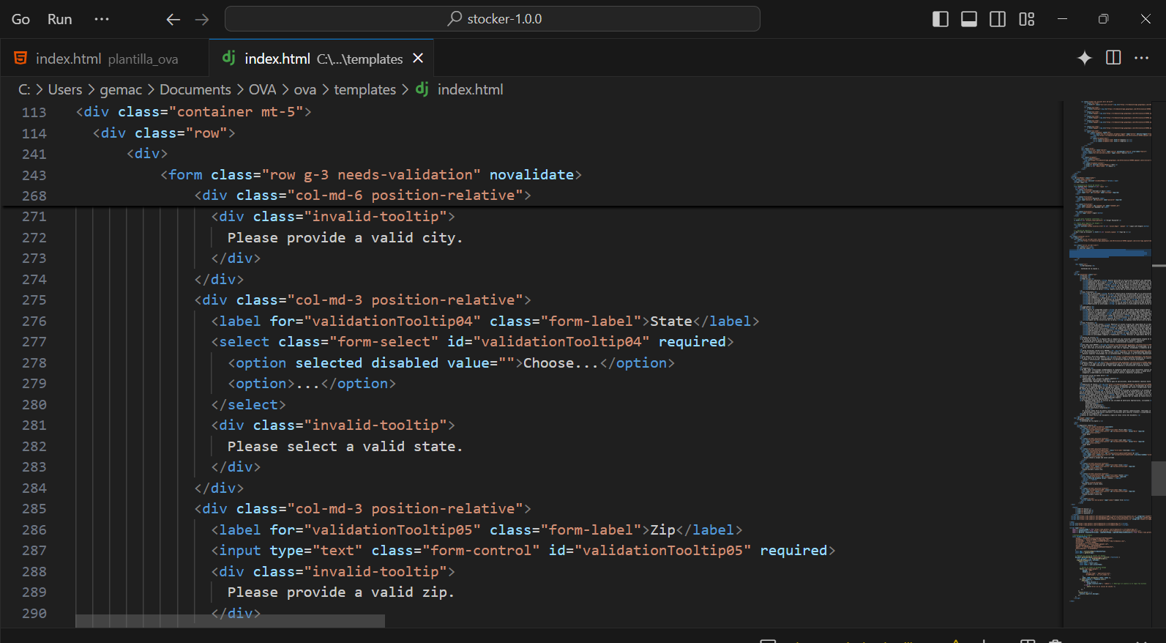Open the Run menu
Viewport: 1166px width, 643px height.
tap(60, 19)
